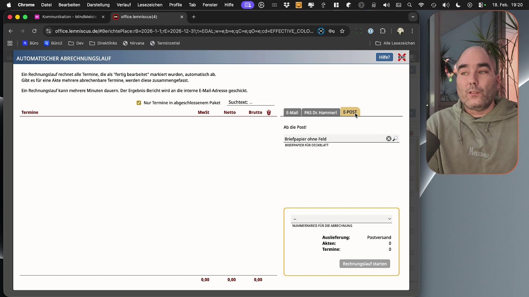Image resolution: width=529 pixels, height=297 pixels.
Task: Open the Chrome apps grid in bookmarks bar
Action: point(10,43)
